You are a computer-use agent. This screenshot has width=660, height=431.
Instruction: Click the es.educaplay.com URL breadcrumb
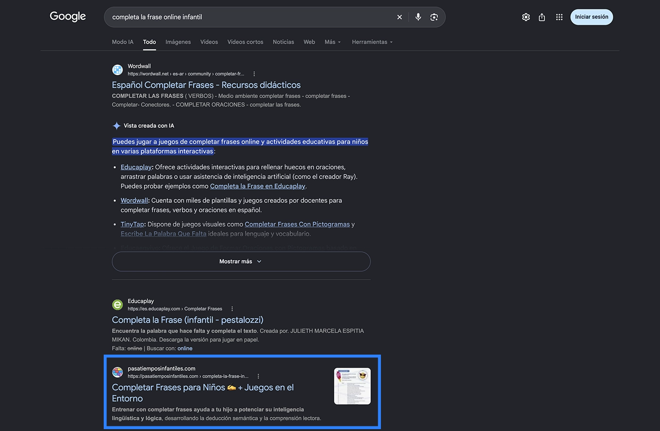coord(175,309)
